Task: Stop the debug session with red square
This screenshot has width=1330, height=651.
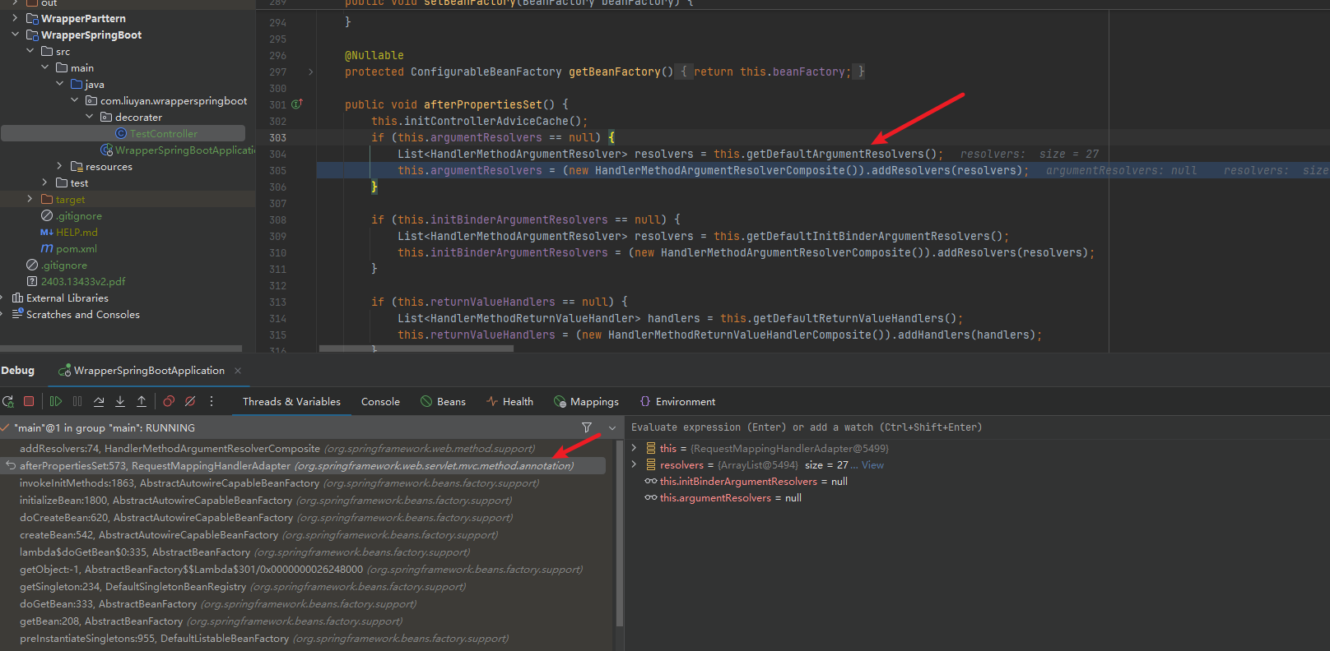Action: (29, 402)
